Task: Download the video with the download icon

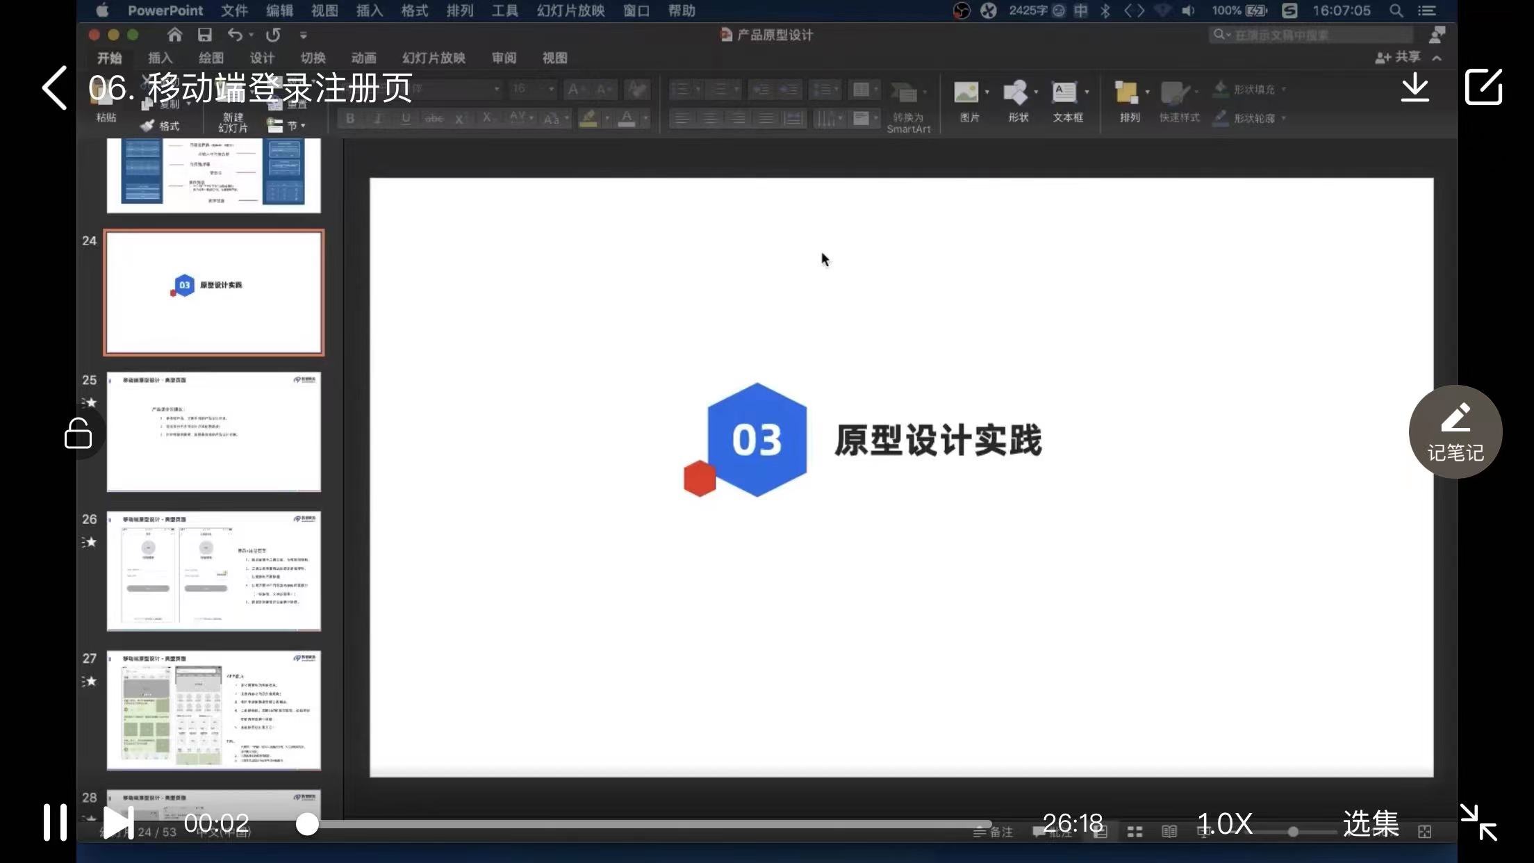Action: (x=1415, y=88)
